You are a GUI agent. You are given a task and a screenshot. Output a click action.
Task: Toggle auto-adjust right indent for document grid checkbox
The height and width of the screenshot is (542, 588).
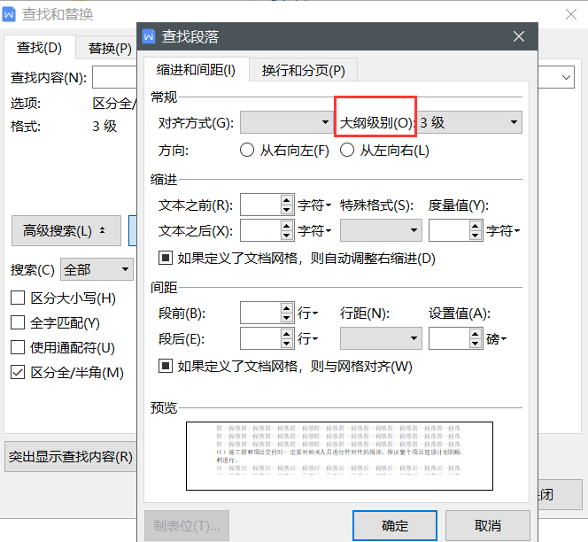click(166, 259)
